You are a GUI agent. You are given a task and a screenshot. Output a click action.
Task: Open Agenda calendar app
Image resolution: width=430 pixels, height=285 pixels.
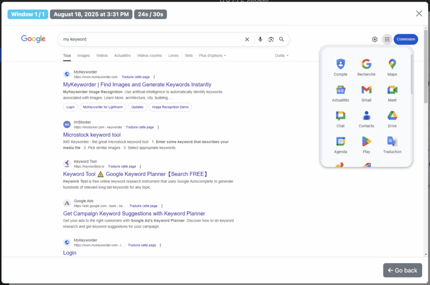coord(340,145)
